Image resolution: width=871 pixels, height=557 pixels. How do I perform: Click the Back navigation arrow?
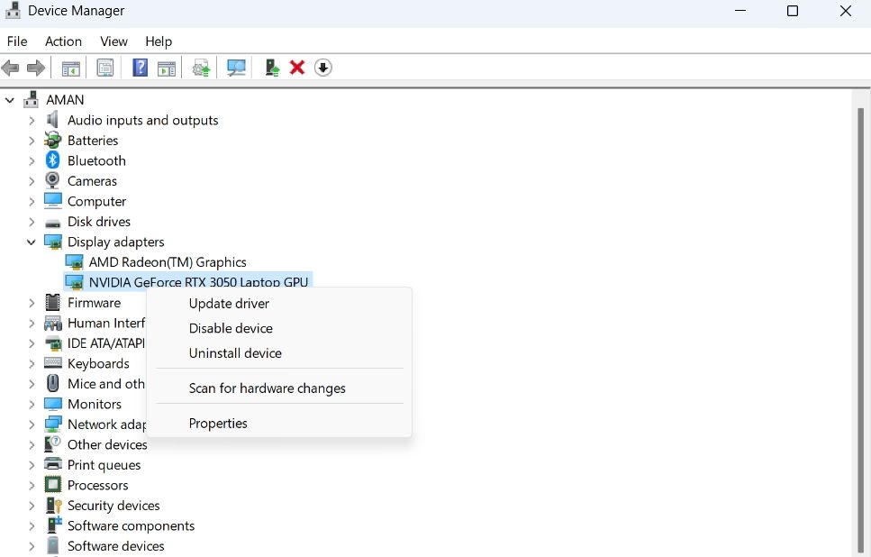10,67
